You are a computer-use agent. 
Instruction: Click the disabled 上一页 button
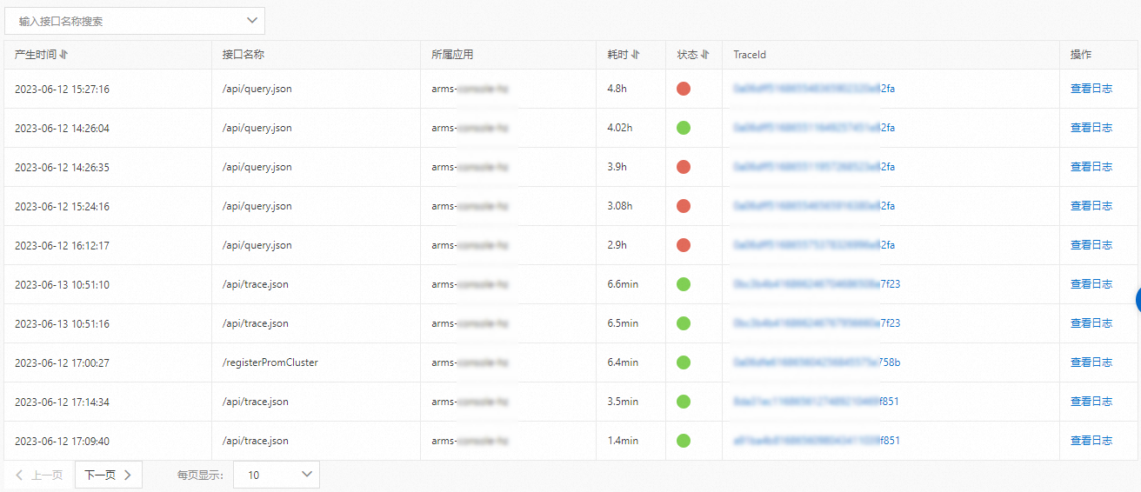[39, 475]
